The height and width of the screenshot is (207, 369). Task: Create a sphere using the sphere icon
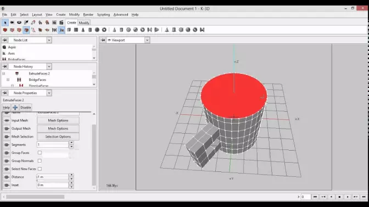[x=97, y=30]
